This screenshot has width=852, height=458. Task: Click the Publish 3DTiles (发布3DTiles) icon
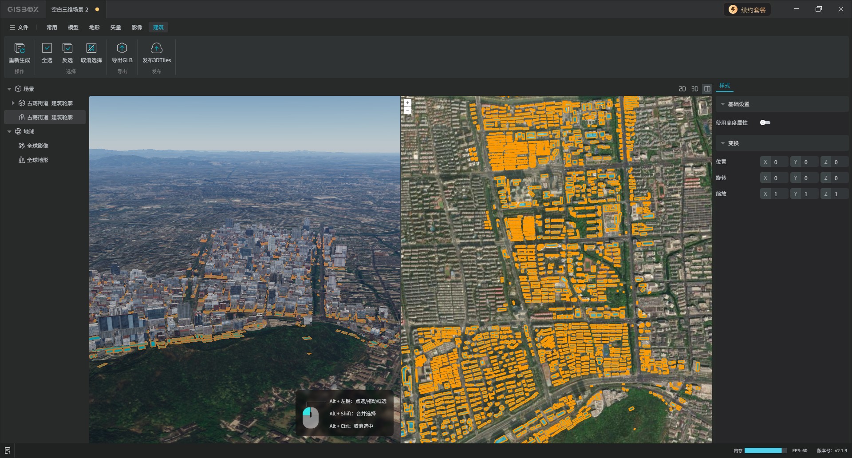click(157, 48)
